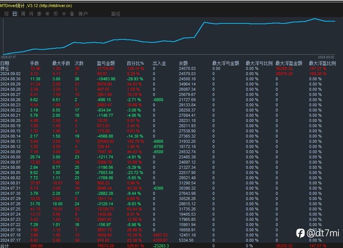Click the profit value 12329.73
Screen dimensions: 343x248
[x=106, y=209]
